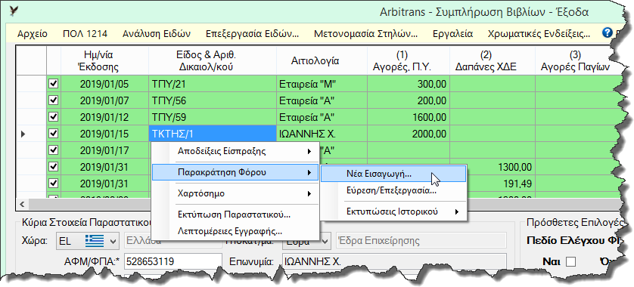Viewport: 634px width, 287px height.
Task: Click the 1300,00 amount cell
Action: (x=502, y=167)
